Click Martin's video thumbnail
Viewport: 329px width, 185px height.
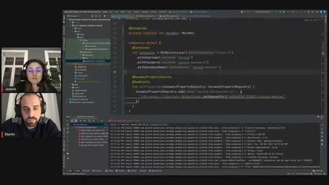(31, 115)
